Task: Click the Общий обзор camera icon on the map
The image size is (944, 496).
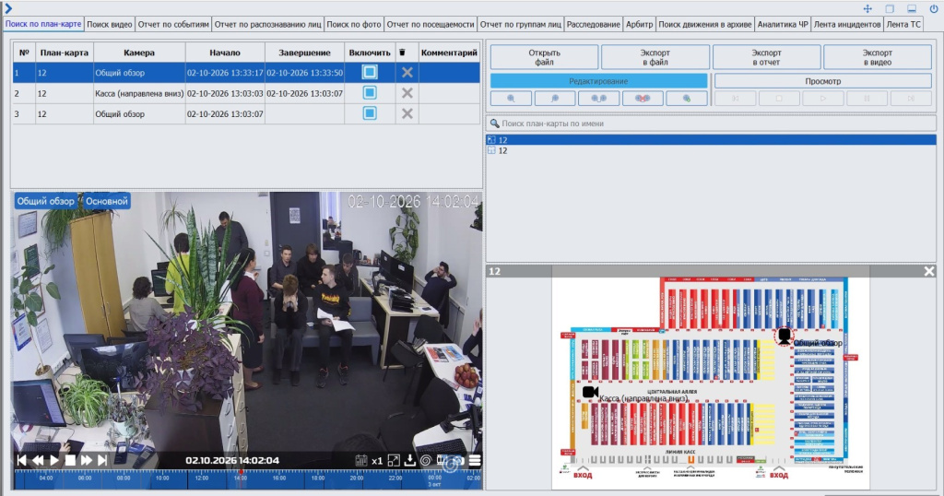Action: pyautogui.click(x=784, y=336)
